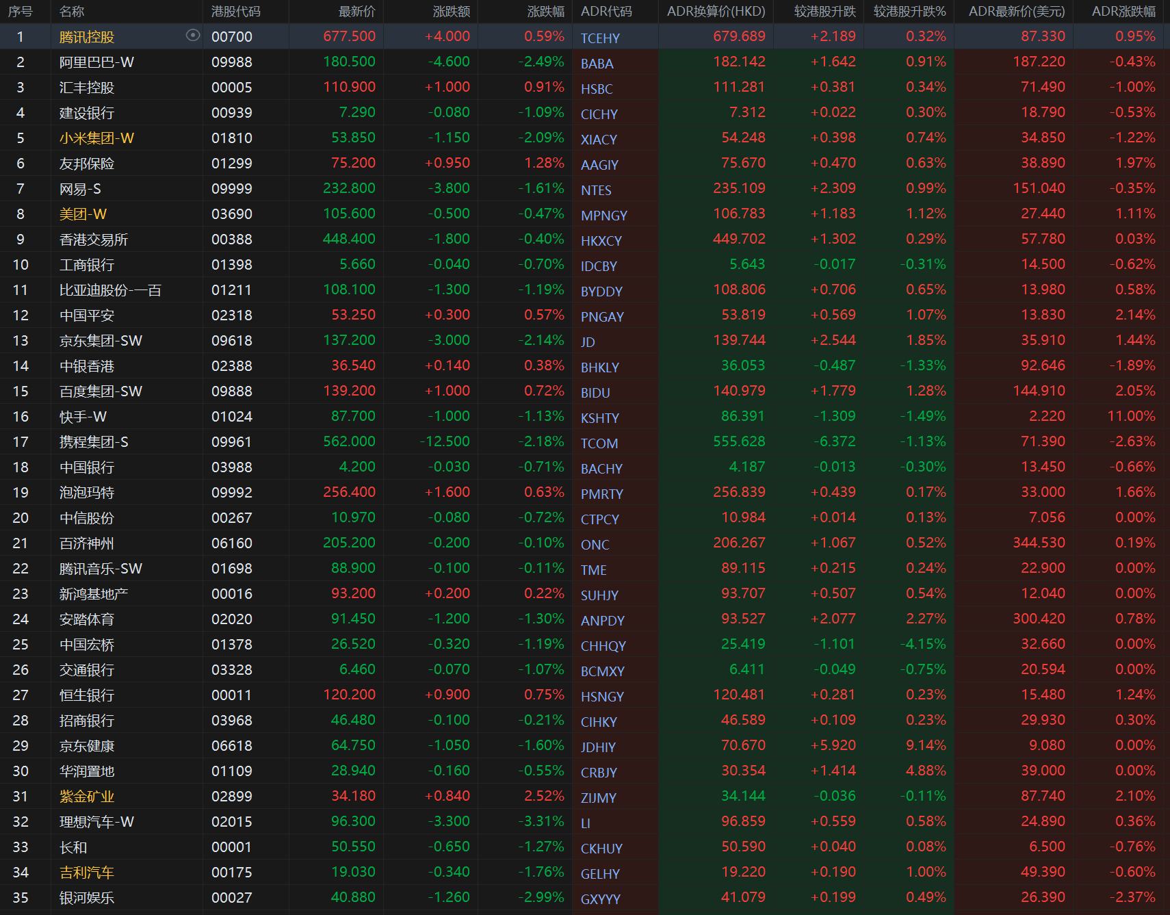
Task: Open 吉利汽车 in the list
Action: (x=87, y=873)
